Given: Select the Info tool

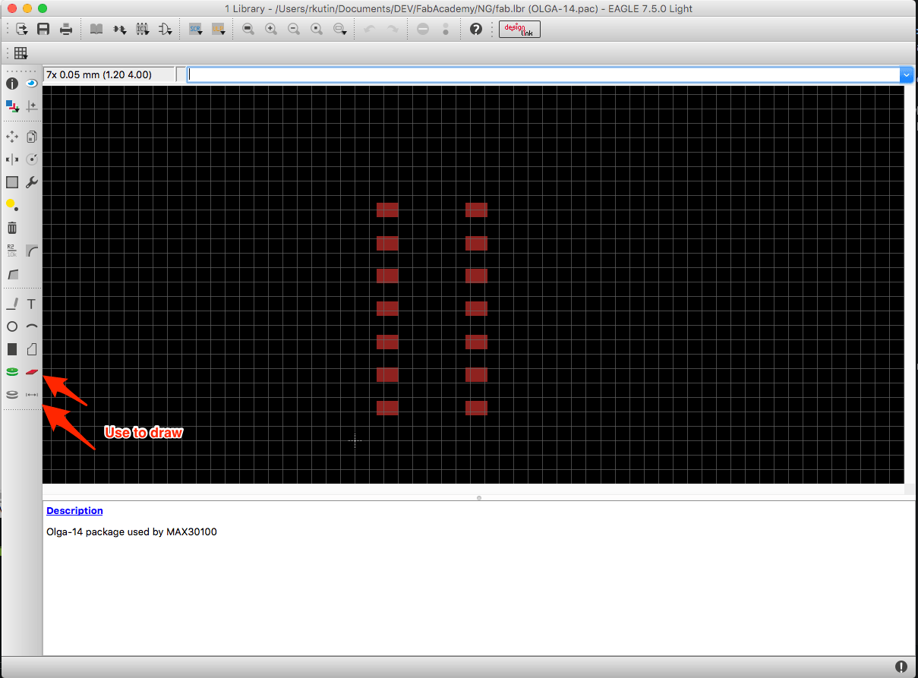Looking at the screenshot, I should pyautogui.click(x=12, y=84).
